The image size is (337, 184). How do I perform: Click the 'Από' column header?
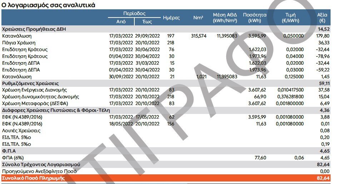click(x=121, y=21)
